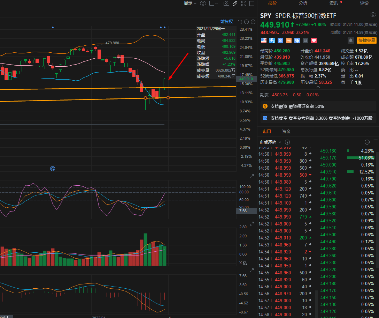Switch to the 资讯 news tab
The height and width of the screenshot is (318, 379).
(x=334, y=3)
